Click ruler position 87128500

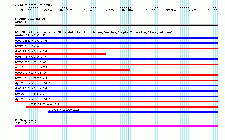(x=211, y=10)
